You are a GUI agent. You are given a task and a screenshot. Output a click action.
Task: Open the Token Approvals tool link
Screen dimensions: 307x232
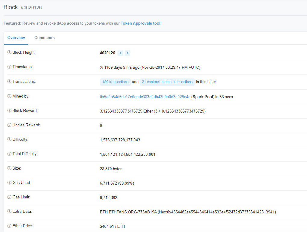(x=141, y=23)
